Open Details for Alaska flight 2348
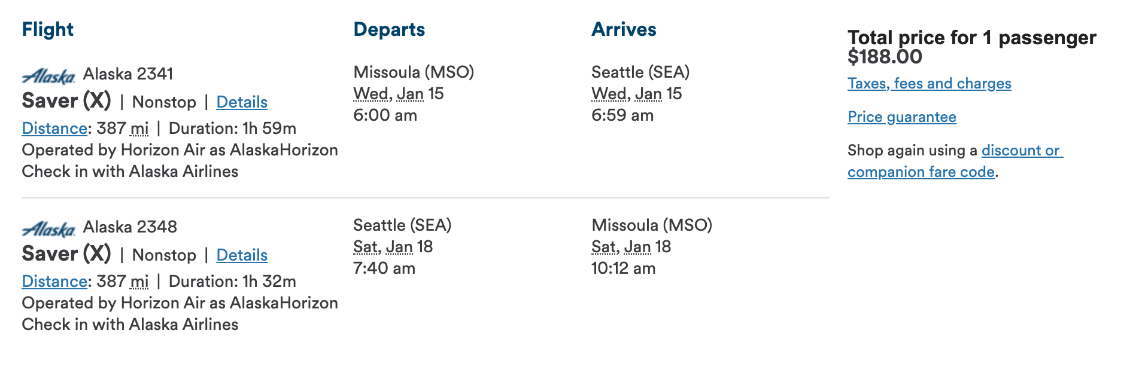This screenshot has height=367, width=1142. (242, 255)
